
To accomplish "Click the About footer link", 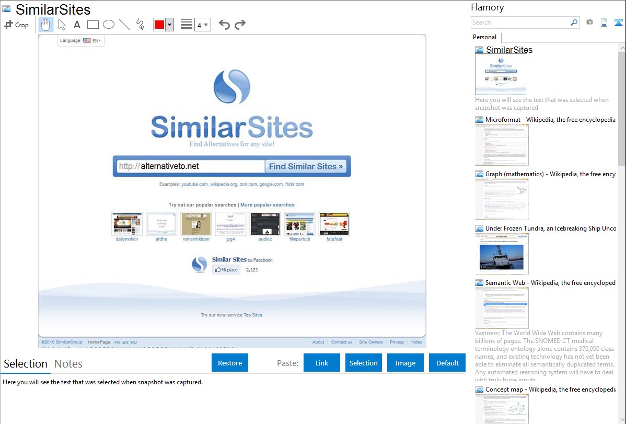I will tap(318, 342).
